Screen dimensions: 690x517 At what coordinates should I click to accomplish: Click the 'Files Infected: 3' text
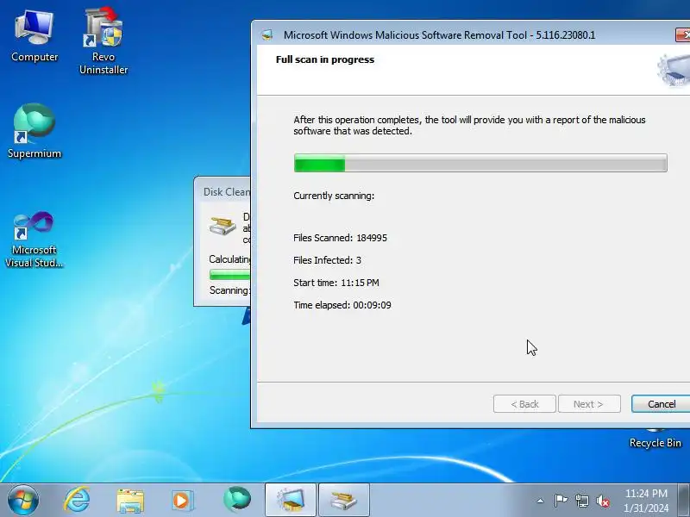327,260
